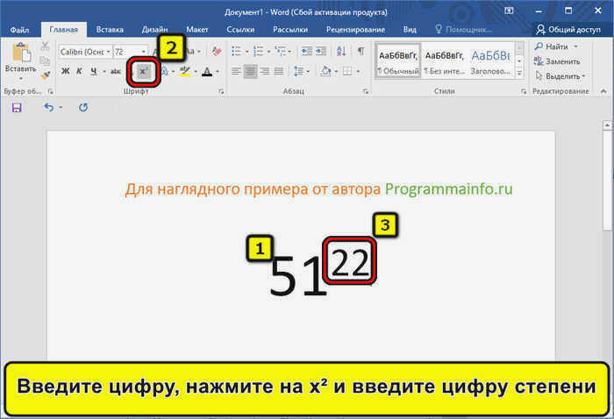Center align the text
The image size is (614, 419).
click(250, 71)
